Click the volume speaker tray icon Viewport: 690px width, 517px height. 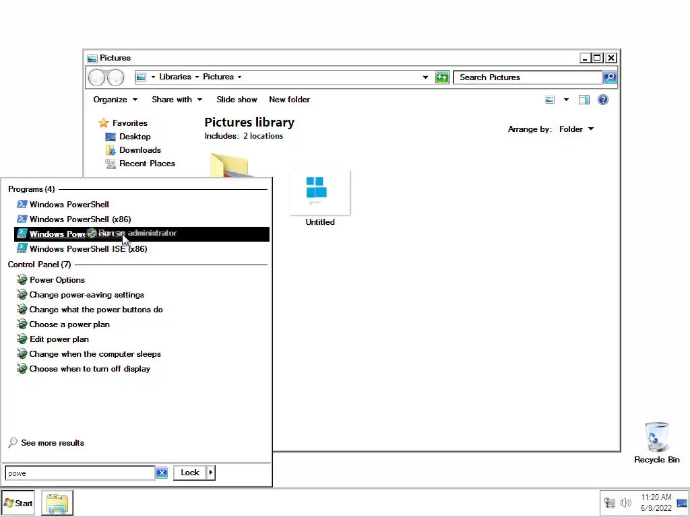[x=625, y=502]
